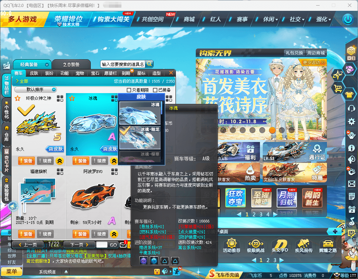This screenshot has height=279, width=358.
Task: Click the yellow upgrade arrow under 阿波罗EVO
Action: (114, 234)
